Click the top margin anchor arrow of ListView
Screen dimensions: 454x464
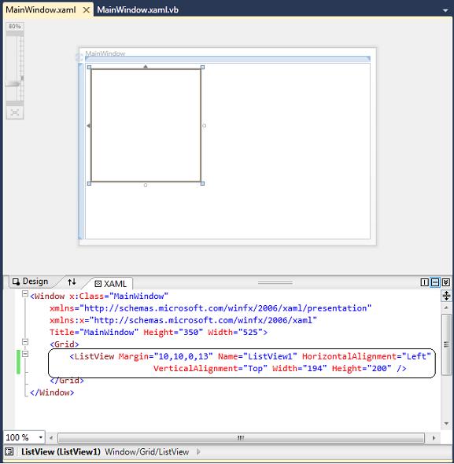[146, 67]
